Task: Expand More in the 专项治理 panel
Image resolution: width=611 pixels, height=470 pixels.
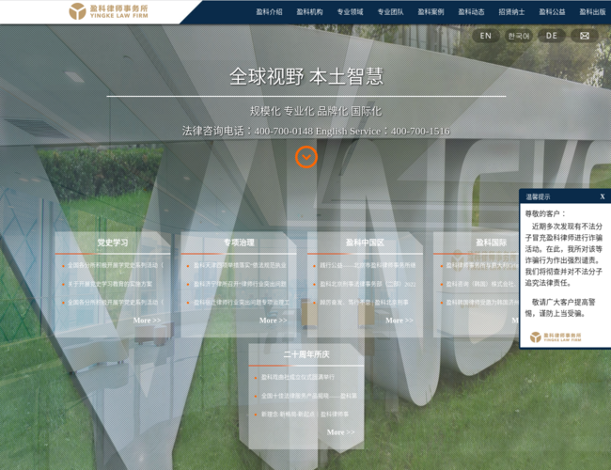Action: pyautogui.click(x=273, y=321)
